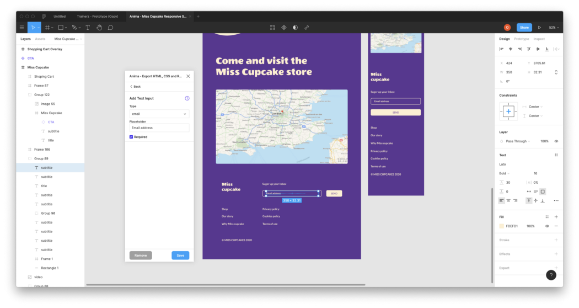
Task: Open text type details more options
Action: pyautogui.click(x=556, y=201)
